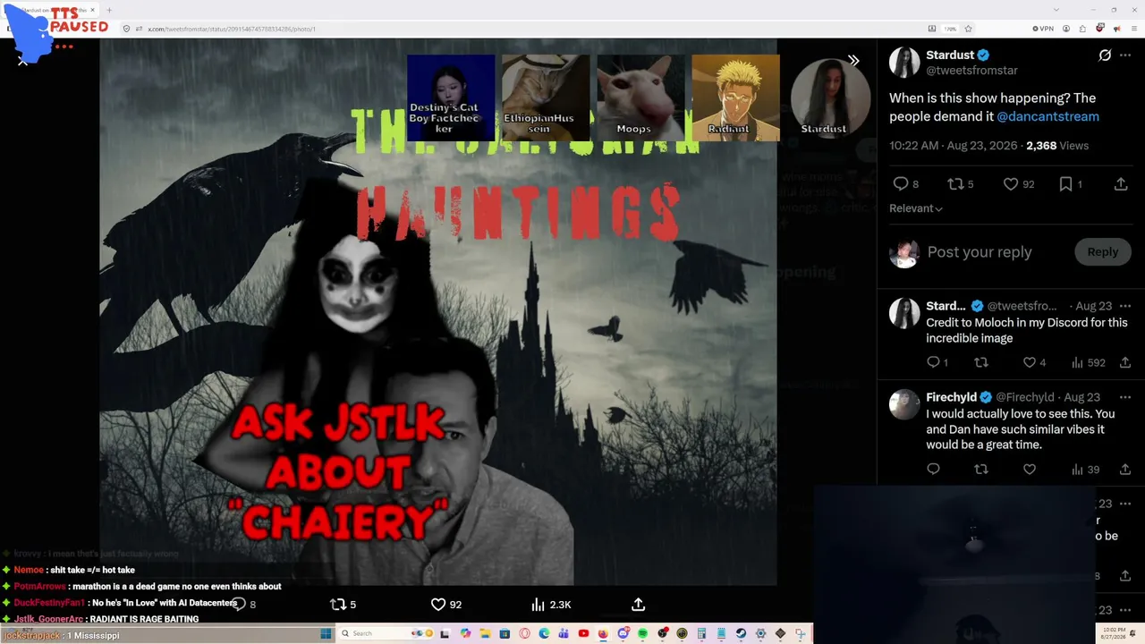This screenshot has width=1145, height=644.
Task: Select the Radiant call tile
Action: pos(735,97)
